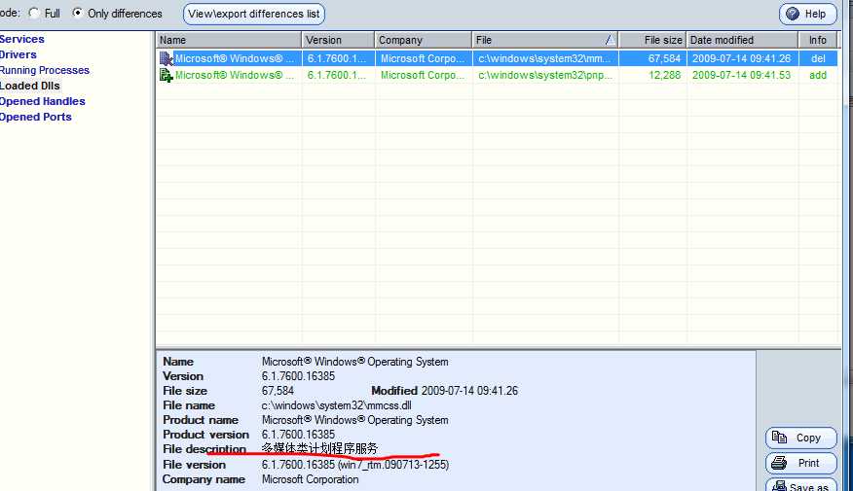Sort by the Version column header

click(338, 40)
